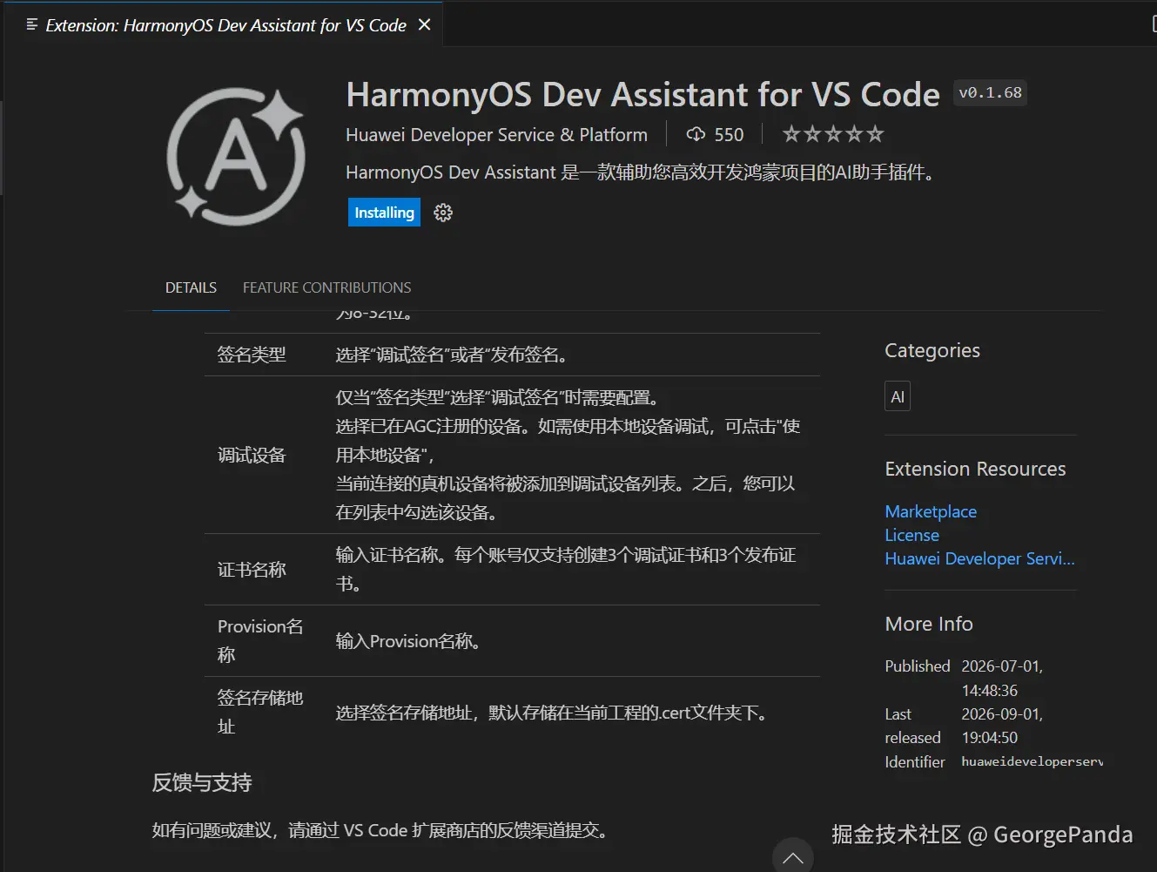Switch to the FEATURE CONTRIBUTIONS tab
The height and width of the screenshot is (872, 1157).
pos(326,287)
